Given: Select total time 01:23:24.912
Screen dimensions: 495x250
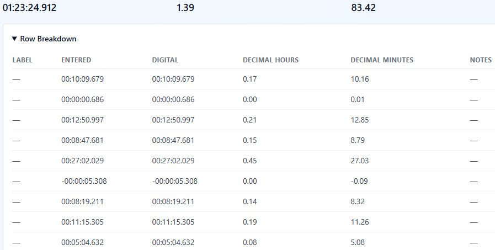Looking at the screenshot, I should (29, 8).
